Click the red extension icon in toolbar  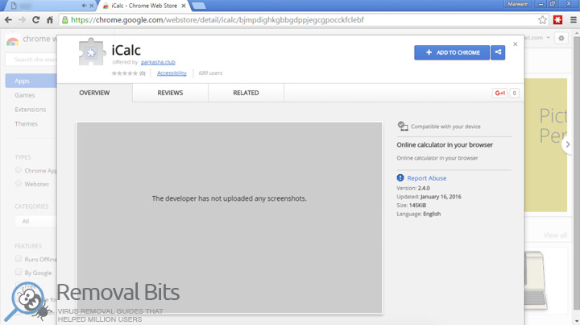557,20
